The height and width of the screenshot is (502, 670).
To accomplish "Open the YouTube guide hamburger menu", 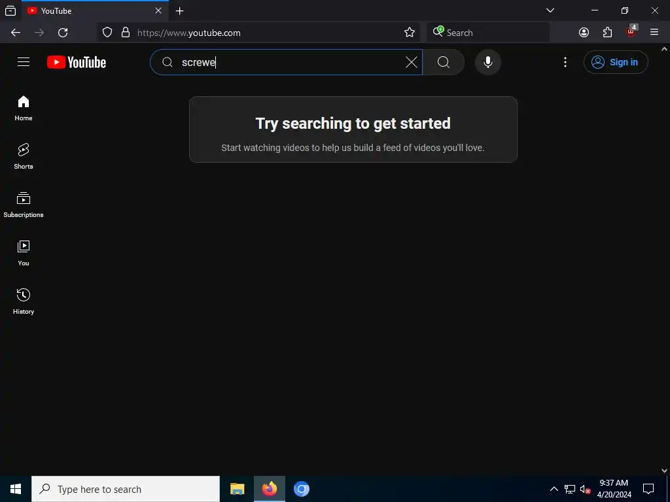I will 24,62.
